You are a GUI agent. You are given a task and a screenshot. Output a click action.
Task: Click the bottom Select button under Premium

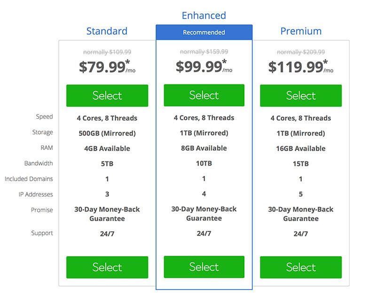click(301, 267)
